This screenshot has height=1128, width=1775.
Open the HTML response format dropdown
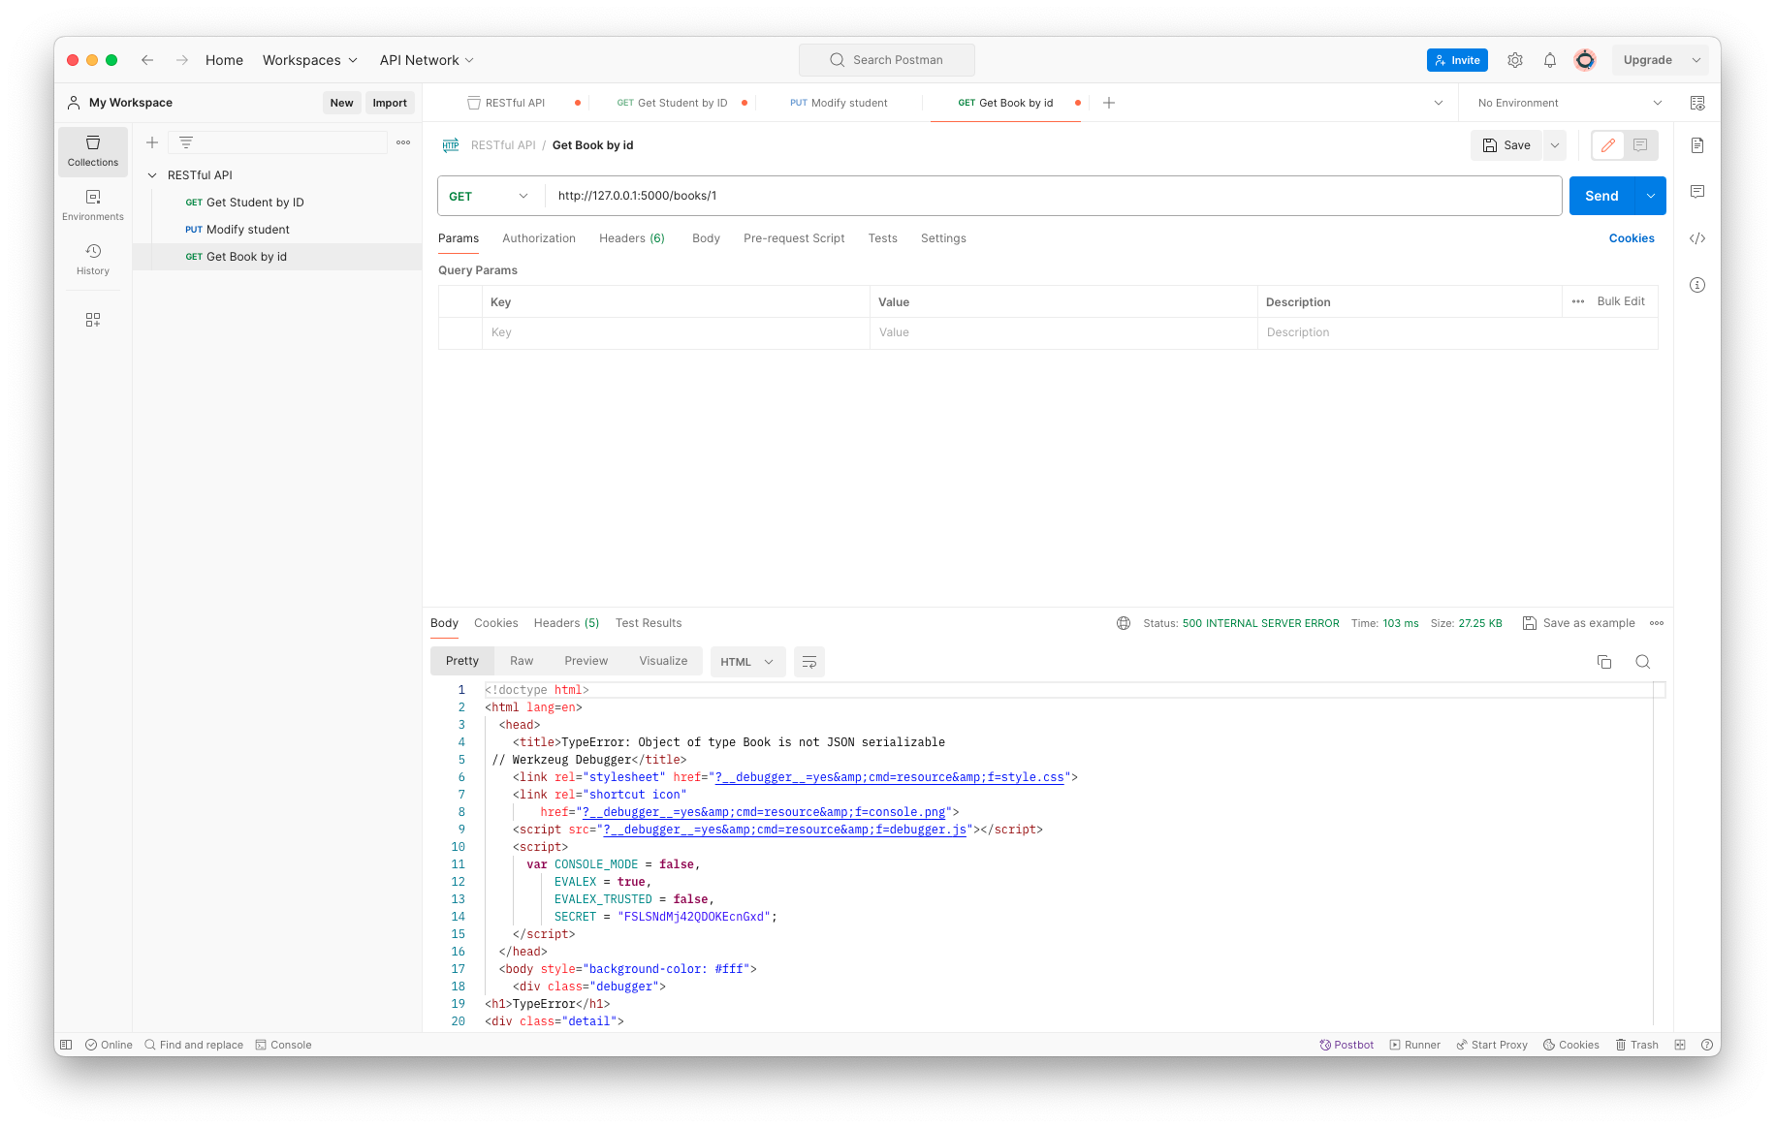(747, 662)
